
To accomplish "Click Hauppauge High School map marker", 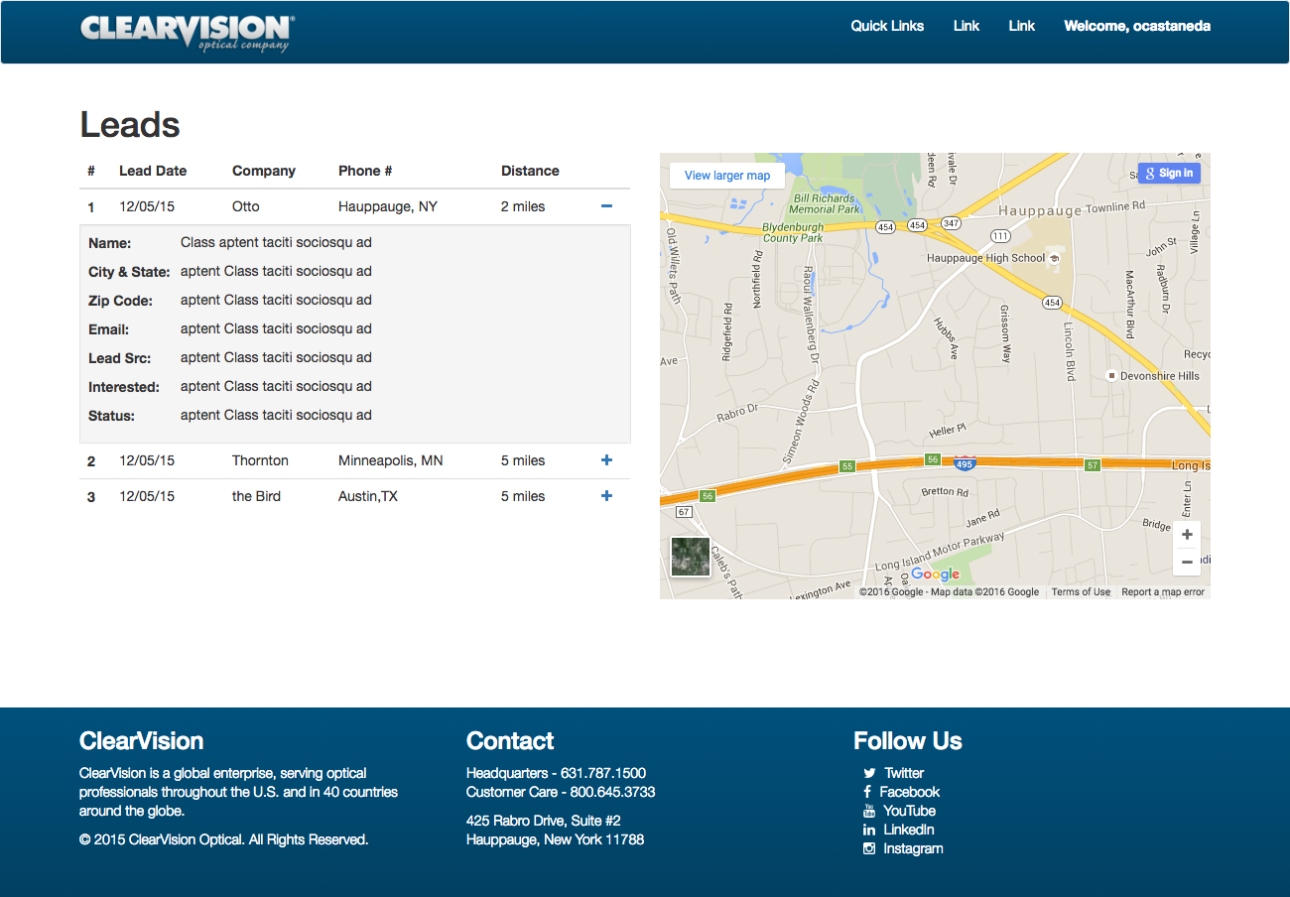I will 1055,258.
